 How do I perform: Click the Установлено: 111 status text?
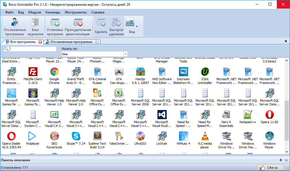click(x=14, y=168)
